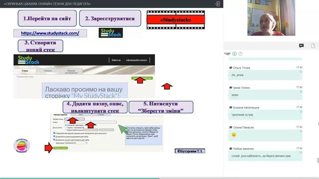319x179 pixels.
Task: Click the download icon next to Чат
Action: (x=234, y=54)
